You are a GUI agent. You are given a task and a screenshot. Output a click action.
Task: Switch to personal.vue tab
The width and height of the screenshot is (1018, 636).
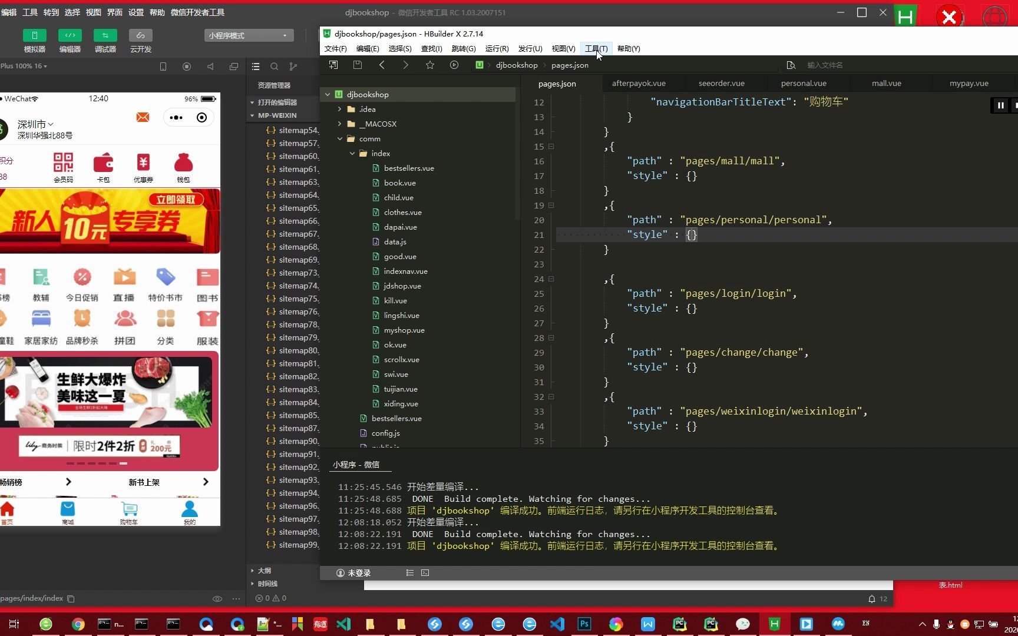click(x=804, y=83)
